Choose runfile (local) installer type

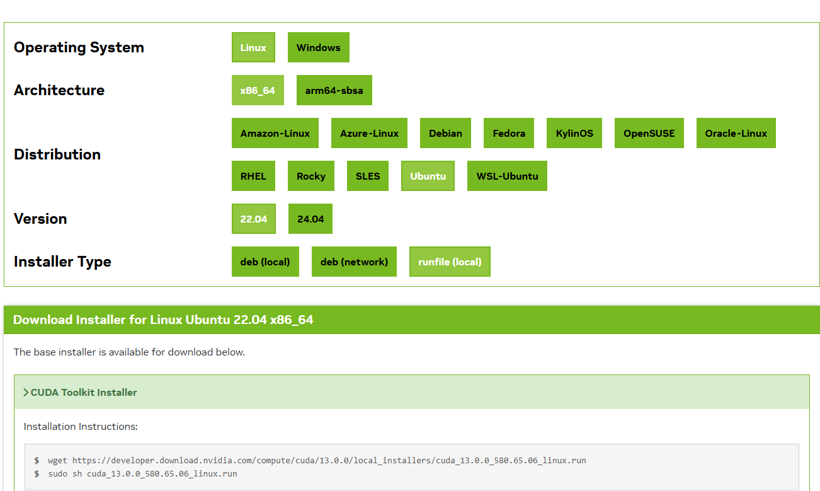tap(450, 262)
